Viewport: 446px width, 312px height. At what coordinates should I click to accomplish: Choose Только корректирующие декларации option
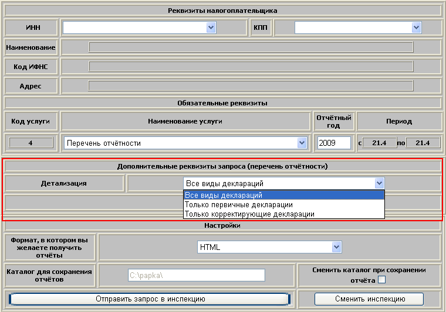tap(284, 214)
